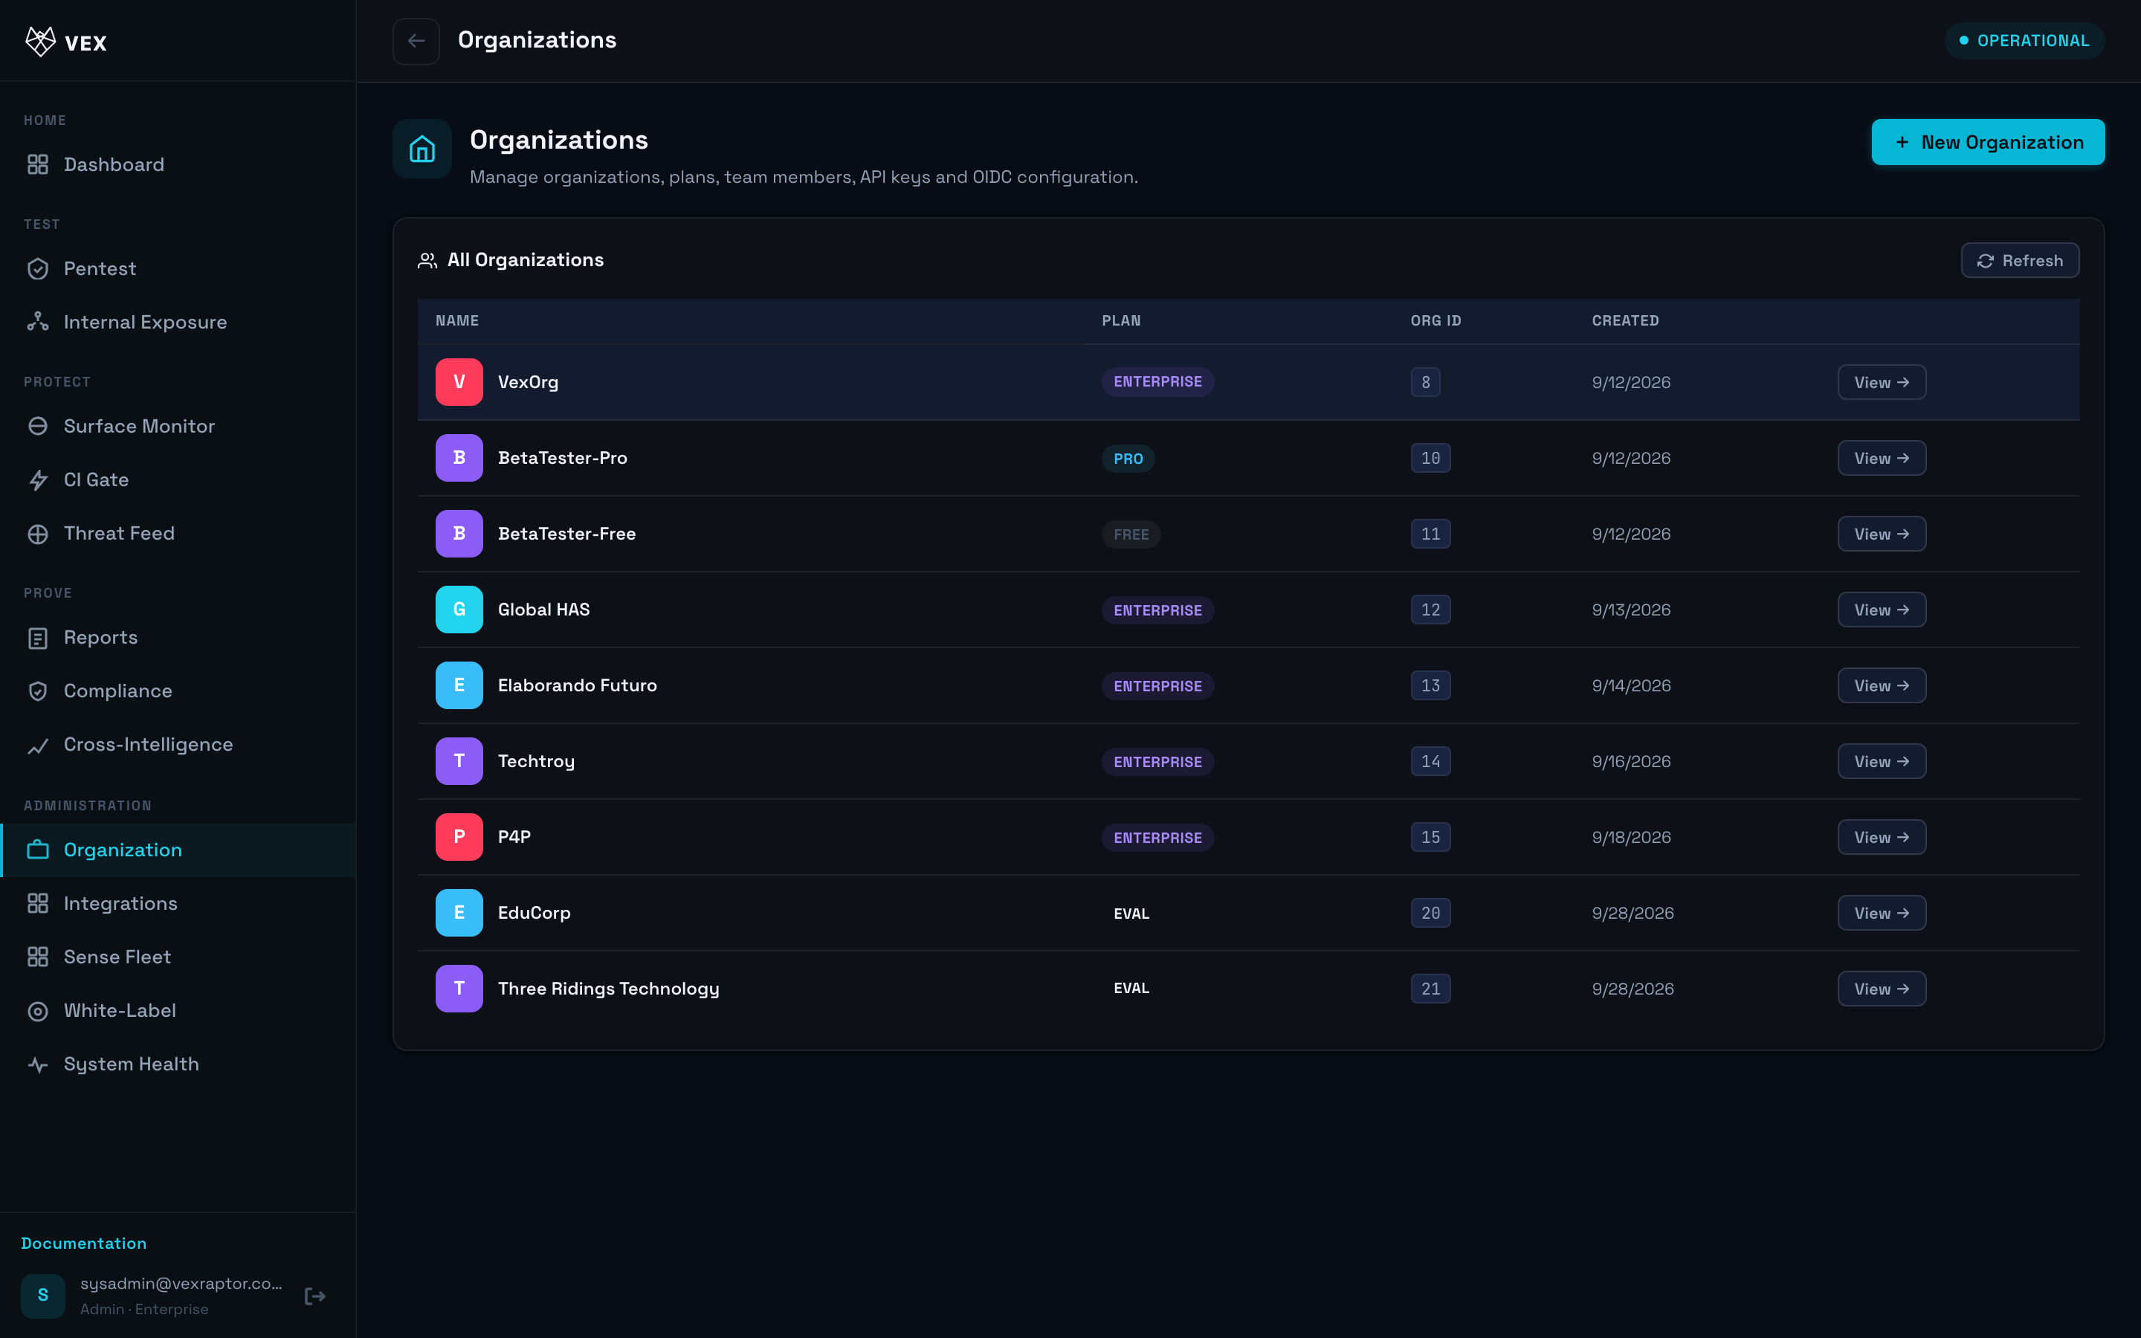Select the Surface Monitor menu label
The width and height of the screenshot is (2141, 1338).
[139, 427]
